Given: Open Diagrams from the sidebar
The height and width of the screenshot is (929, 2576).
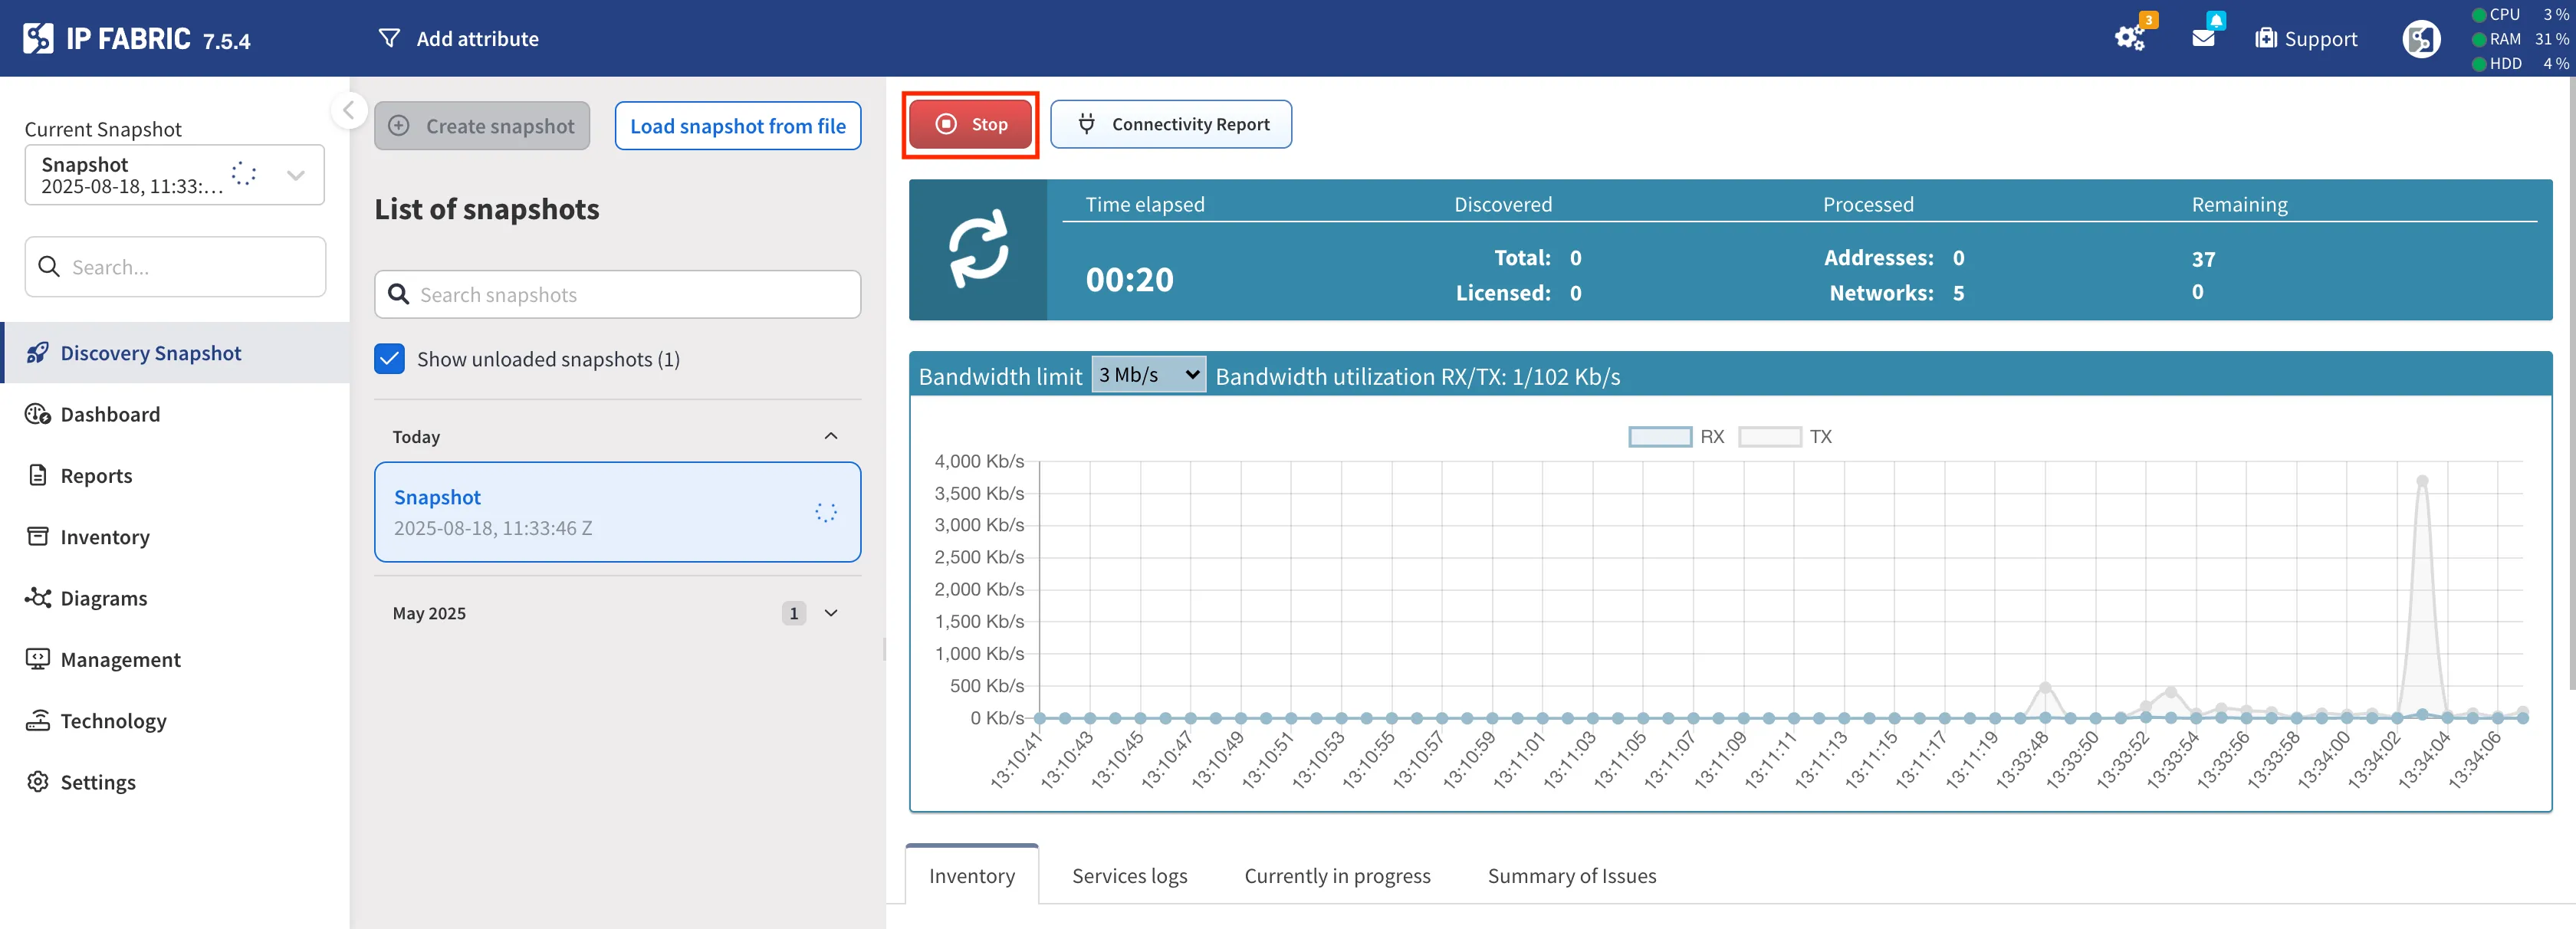Looking at the screenshot, I should (x=103, y=598).
